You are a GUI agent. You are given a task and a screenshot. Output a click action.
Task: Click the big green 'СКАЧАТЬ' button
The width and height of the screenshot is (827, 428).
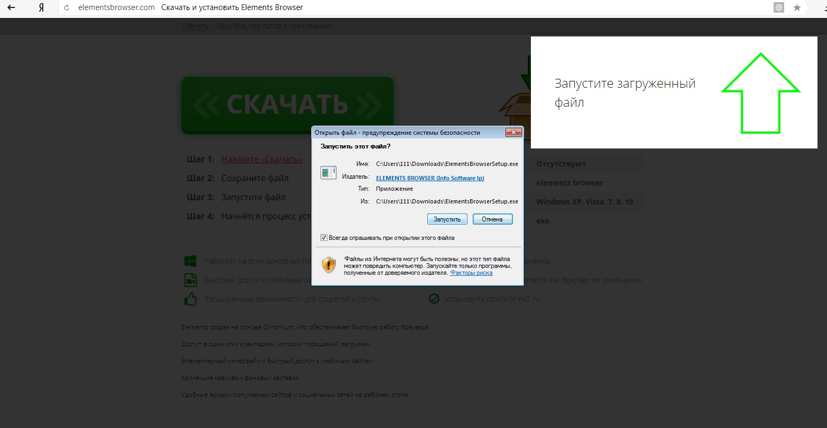click(x=287, y=105)
